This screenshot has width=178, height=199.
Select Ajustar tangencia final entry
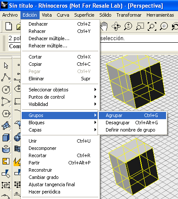[x=60, y=184]
